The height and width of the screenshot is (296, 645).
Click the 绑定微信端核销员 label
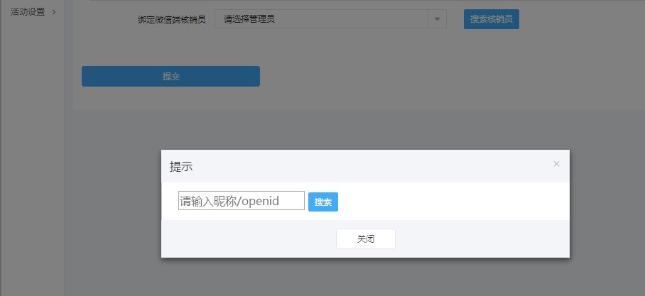tap(171, 19)
